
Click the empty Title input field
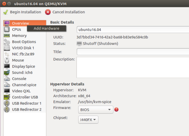(x=133, y=52)
